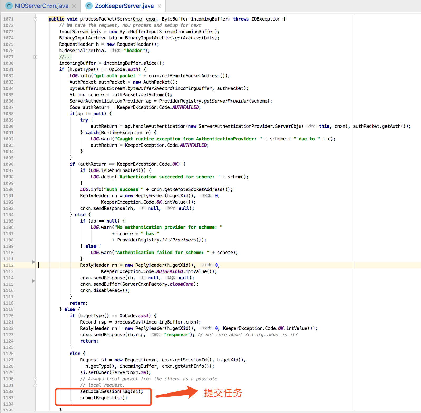Click 'OpCode.sasl' in the if condition

(134, 316)
